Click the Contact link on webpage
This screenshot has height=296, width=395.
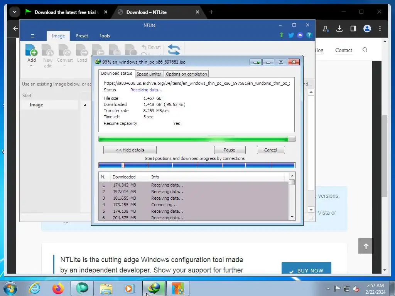343,50
